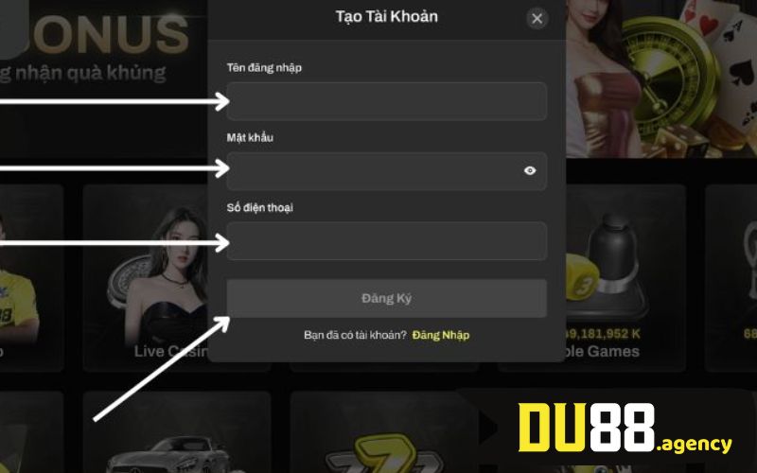The width and height of the screenshot is (757, 473).
Task: Focus the Tên đăng nhập input field
Action: (x=387, y=101)
